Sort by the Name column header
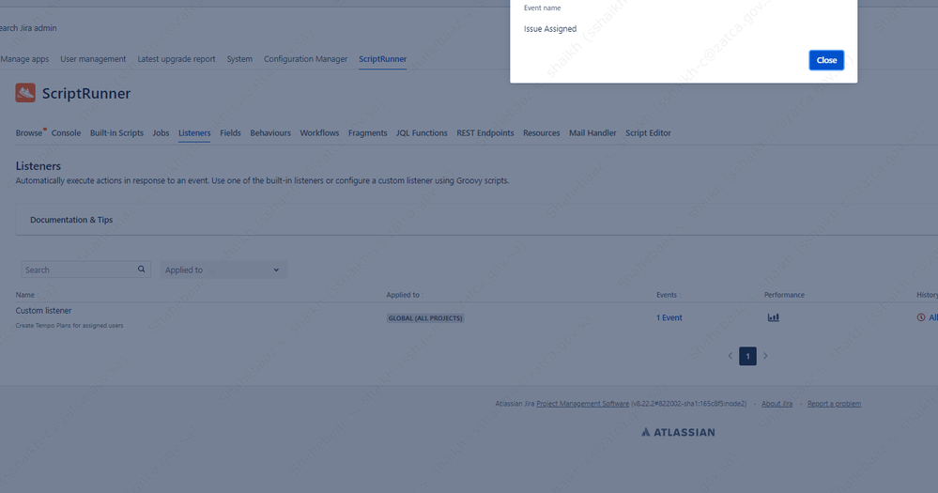938x493 pixels. coord(25,295)
